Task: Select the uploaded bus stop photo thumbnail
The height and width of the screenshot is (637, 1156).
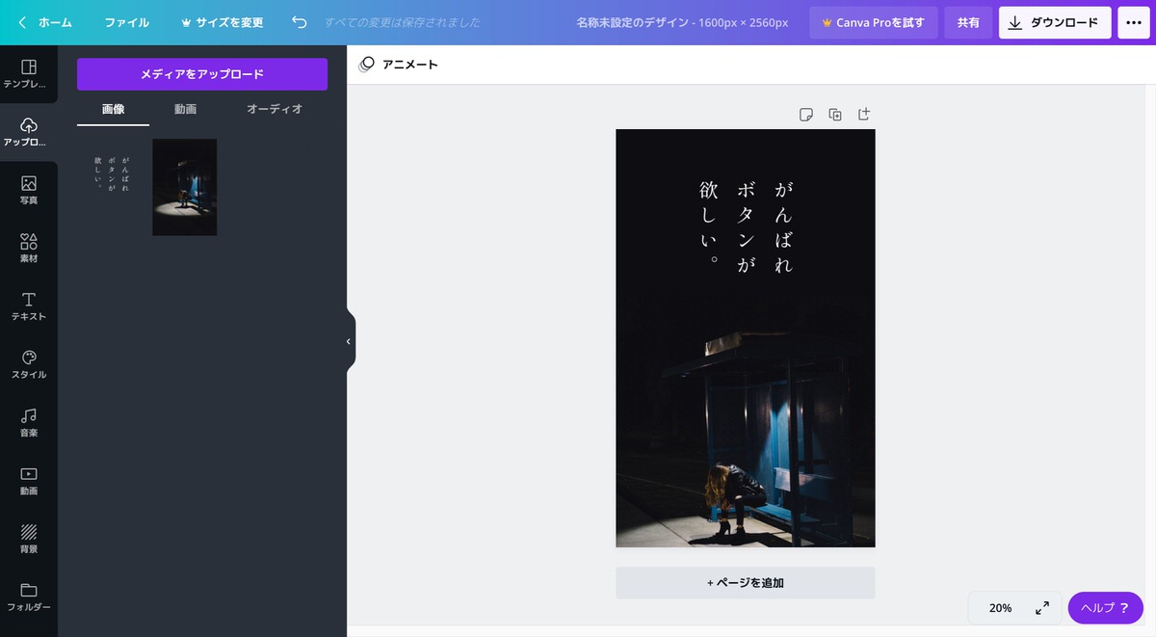Action: tap(184, 187)
